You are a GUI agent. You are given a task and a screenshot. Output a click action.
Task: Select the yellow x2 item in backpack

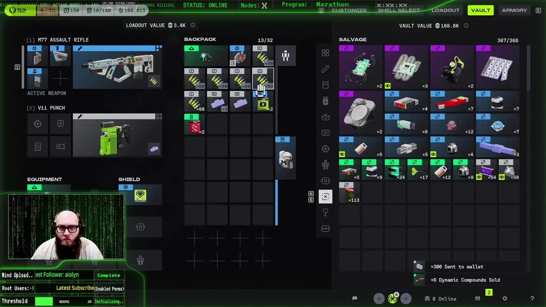tap(263, 101)
